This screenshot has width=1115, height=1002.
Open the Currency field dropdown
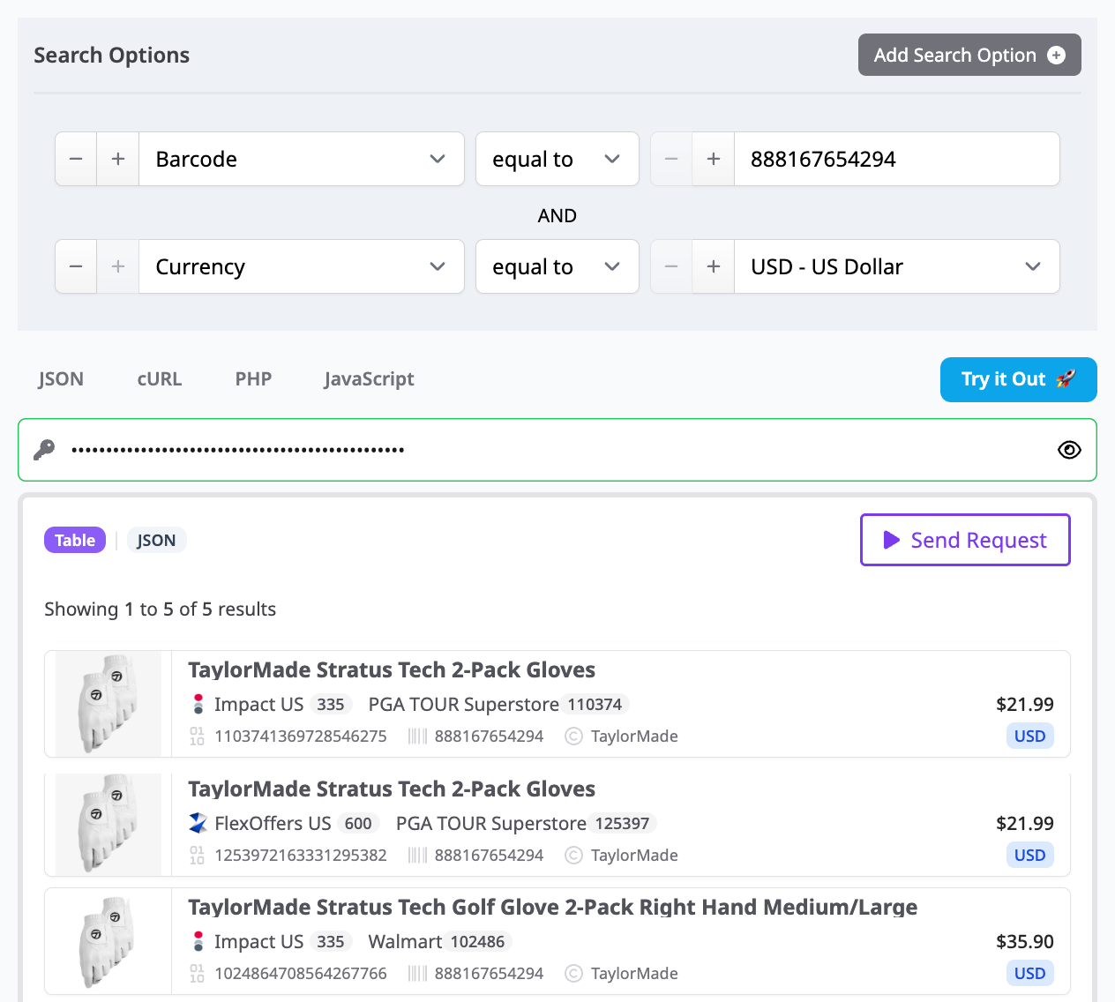302,266
